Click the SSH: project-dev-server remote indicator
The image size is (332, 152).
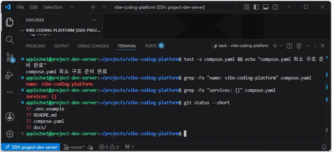pos(31,147)
